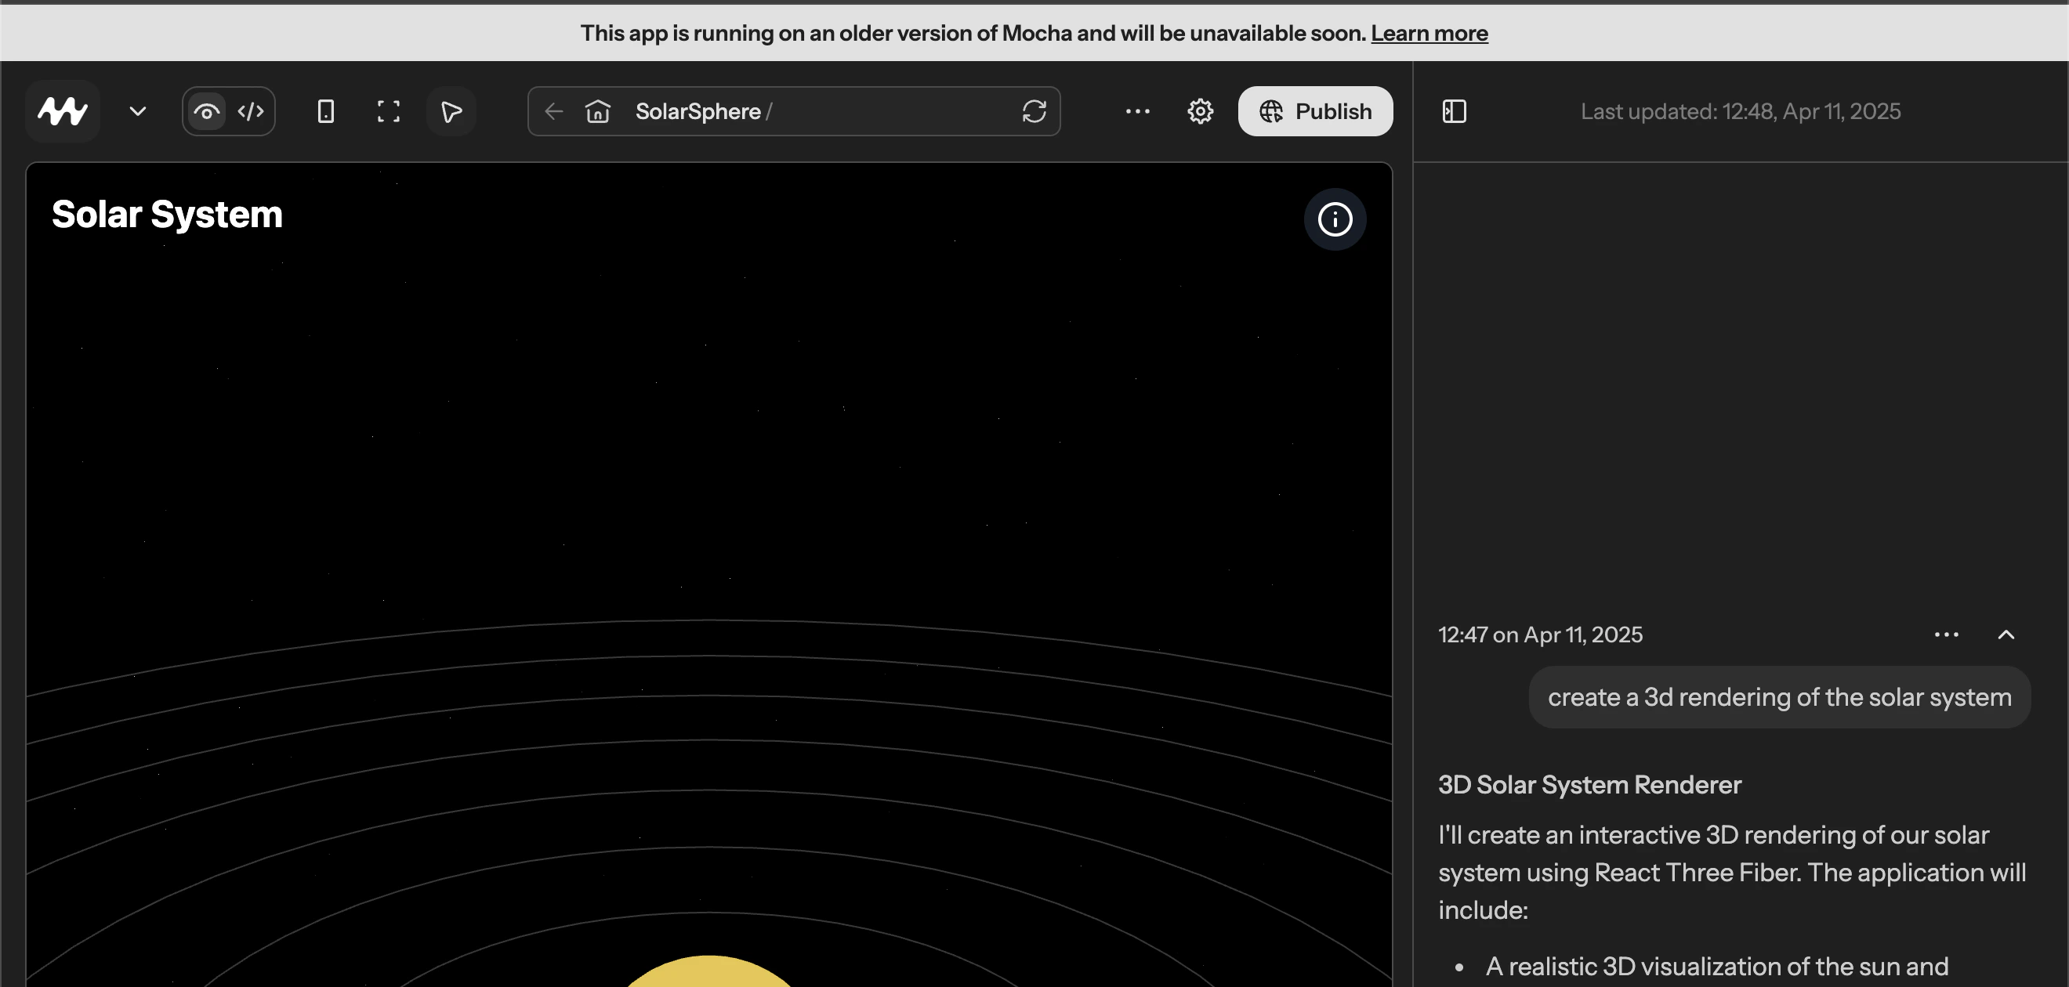Open app settings gear
Viewport: 2069px width, 987px height.
click(x=1200, y=110)
